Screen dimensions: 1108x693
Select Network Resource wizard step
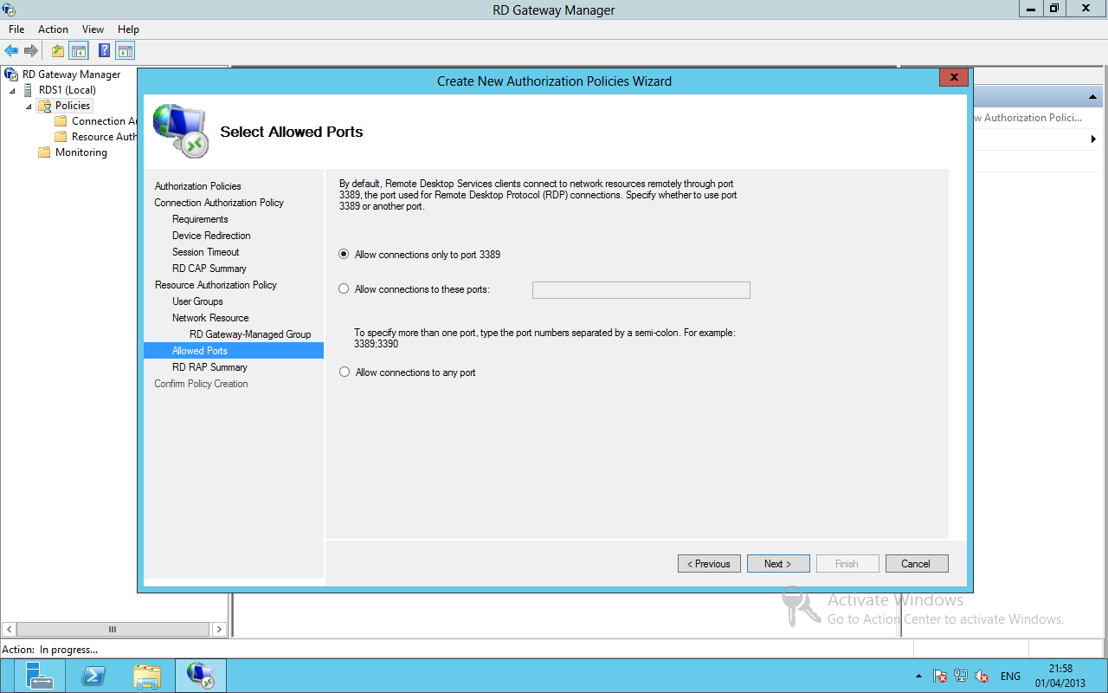(x=210, y=318)
